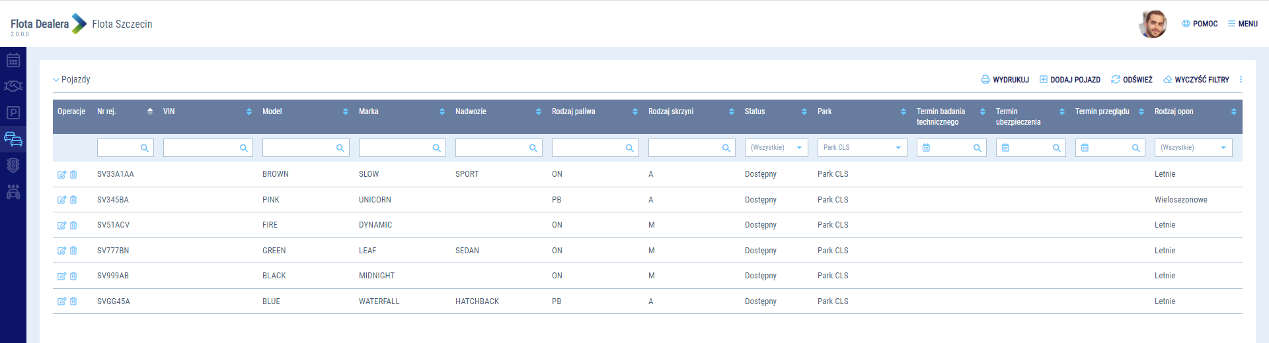Open the handshake icon in left sidebar

point(13,86)
